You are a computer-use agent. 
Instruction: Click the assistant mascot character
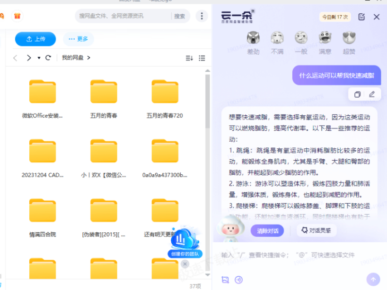[230, 229]
